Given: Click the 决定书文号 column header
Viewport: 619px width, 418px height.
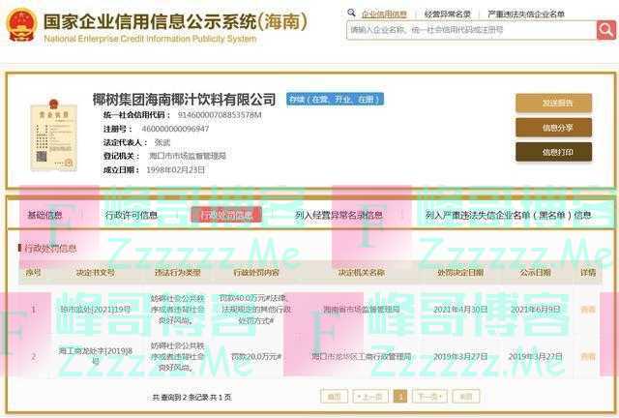Looking at the screenshot, I should point(95,273).
